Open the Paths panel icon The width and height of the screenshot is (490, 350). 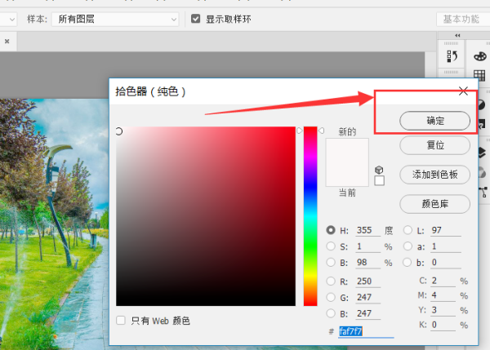483,192
